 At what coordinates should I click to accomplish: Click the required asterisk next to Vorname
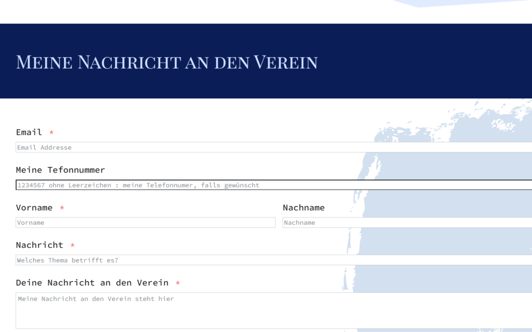pyautogui.click(x=62, y=208)
